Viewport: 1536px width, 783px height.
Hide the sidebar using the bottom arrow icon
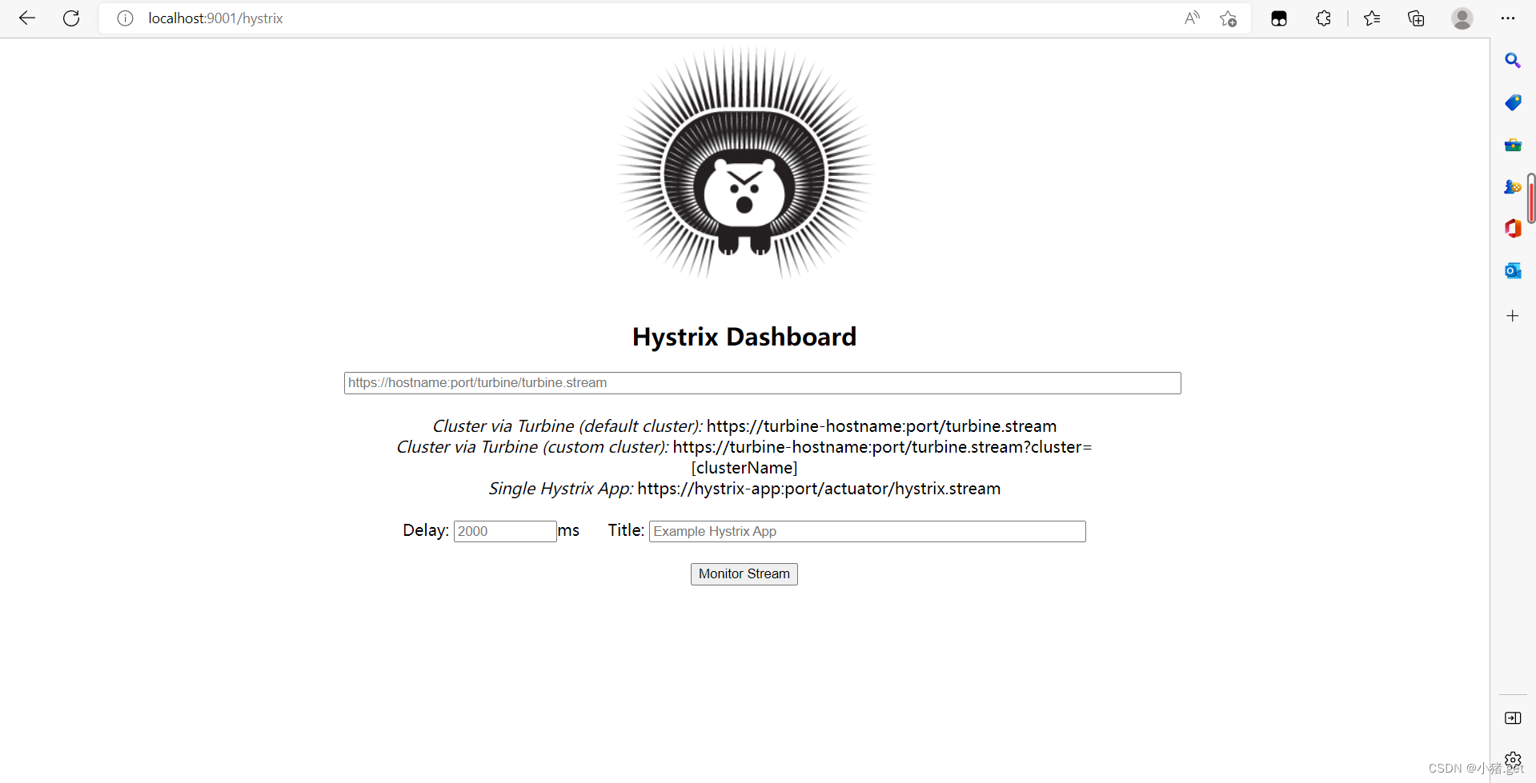(x=1513, y=717)
